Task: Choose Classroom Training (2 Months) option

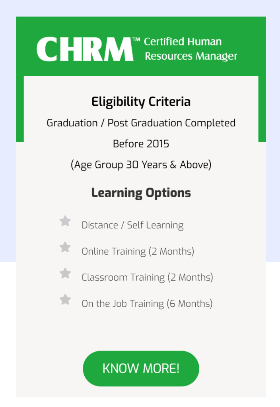Action: [147, 277]
